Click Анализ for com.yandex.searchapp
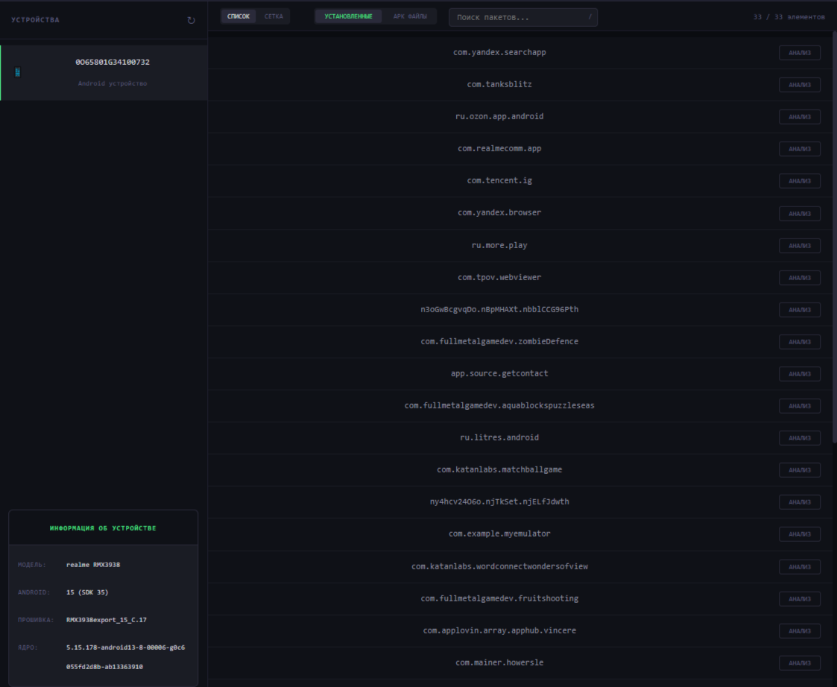837x687 pixels. 799,53
